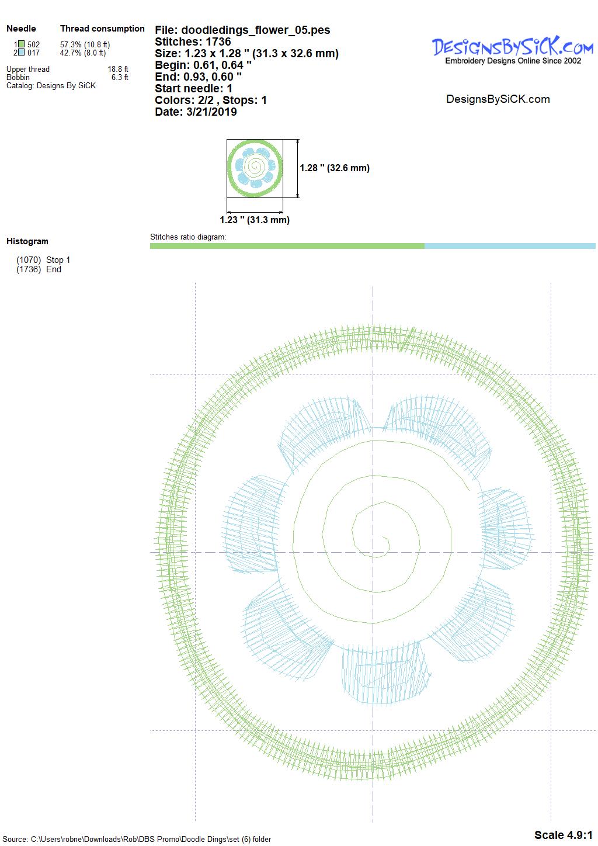The image size is (598, 846).
Task: Click the blue needle 017 color swatch
Action: point(21,53)
